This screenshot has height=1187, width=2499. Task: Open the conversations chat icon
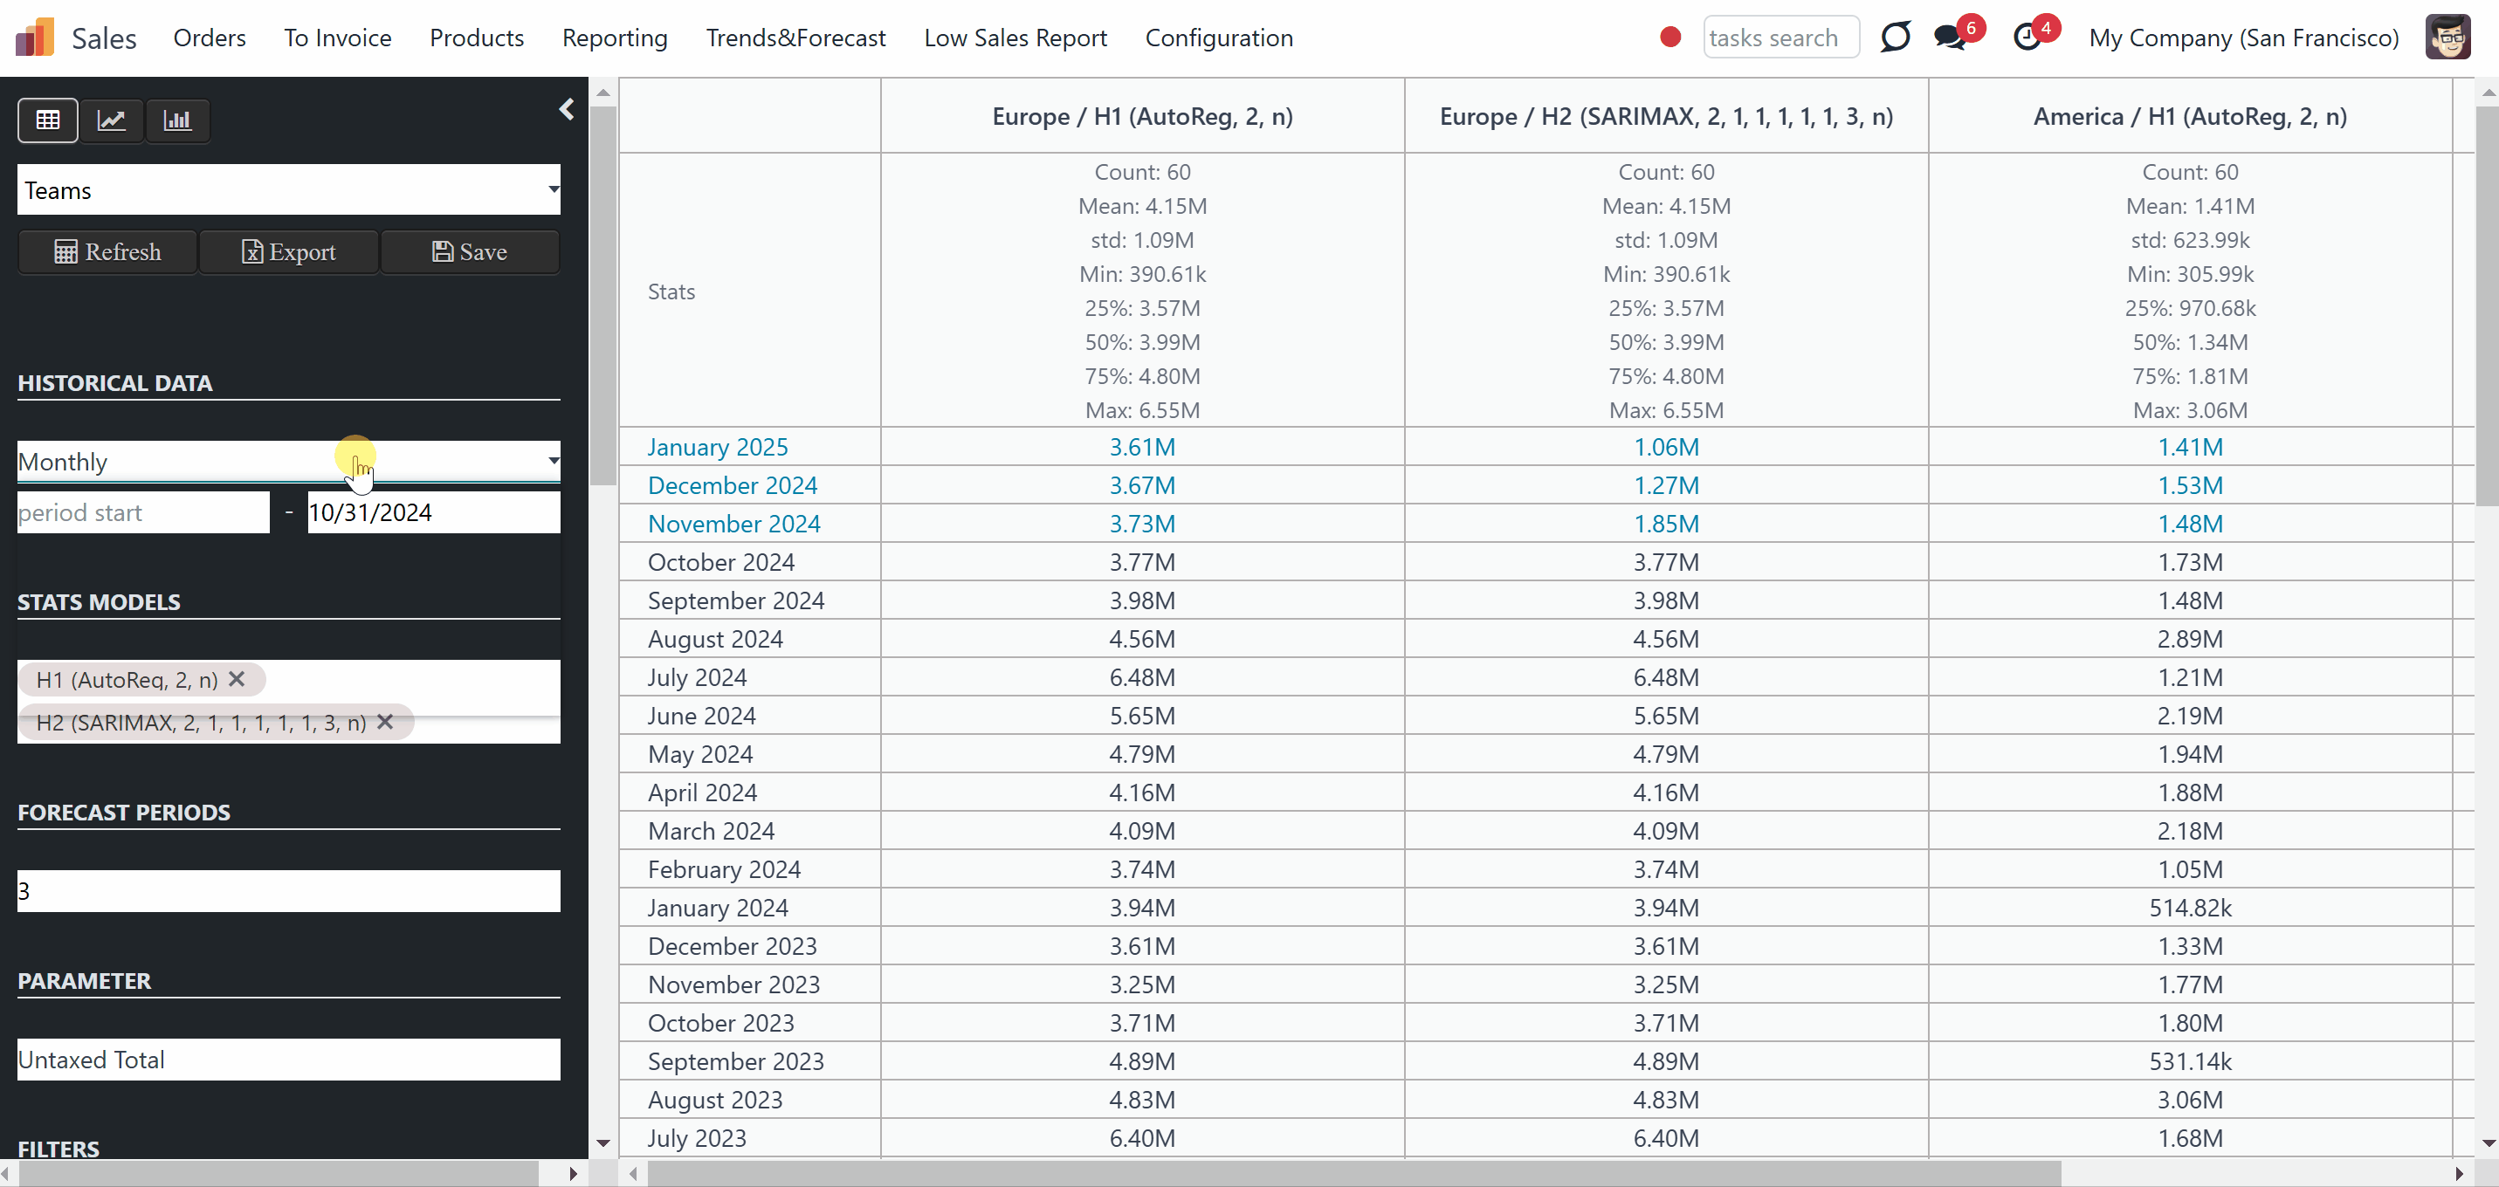(x=1950, y=38)
